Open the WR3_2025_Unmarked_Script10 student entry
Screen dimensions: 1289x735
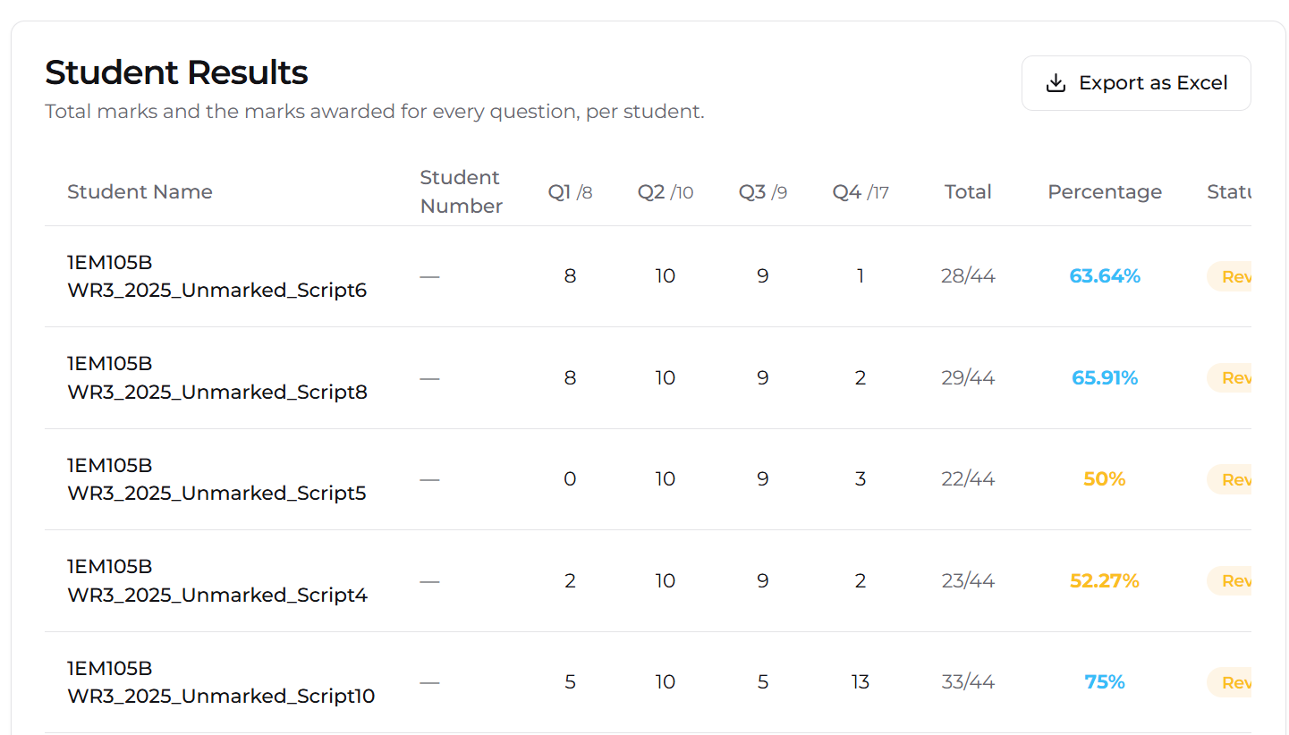click(648, 682)
